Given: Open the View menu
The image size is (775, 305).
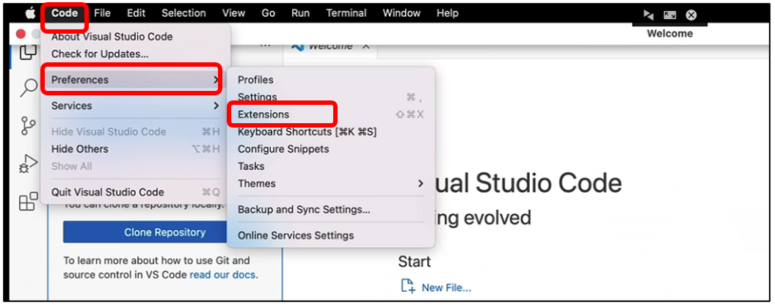Looking at the screenshot, I should (x=234, y=13).
